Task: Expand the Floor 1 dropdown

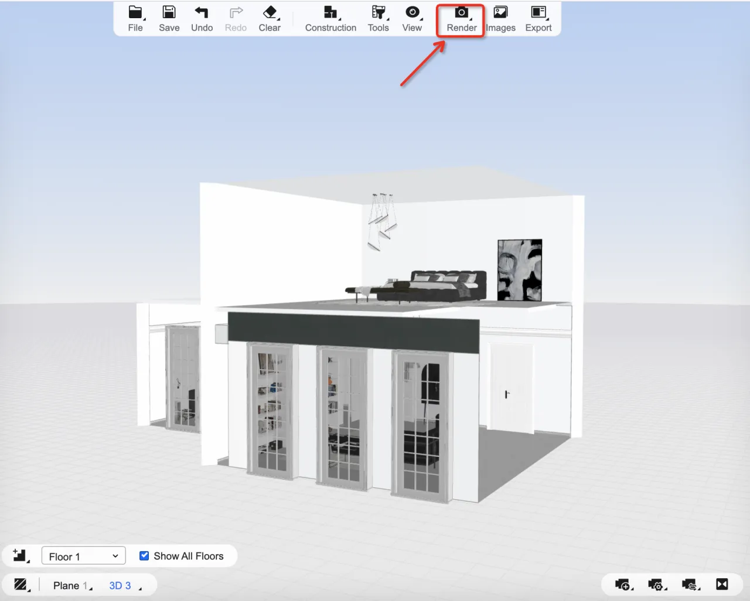Action: (83, 556)
